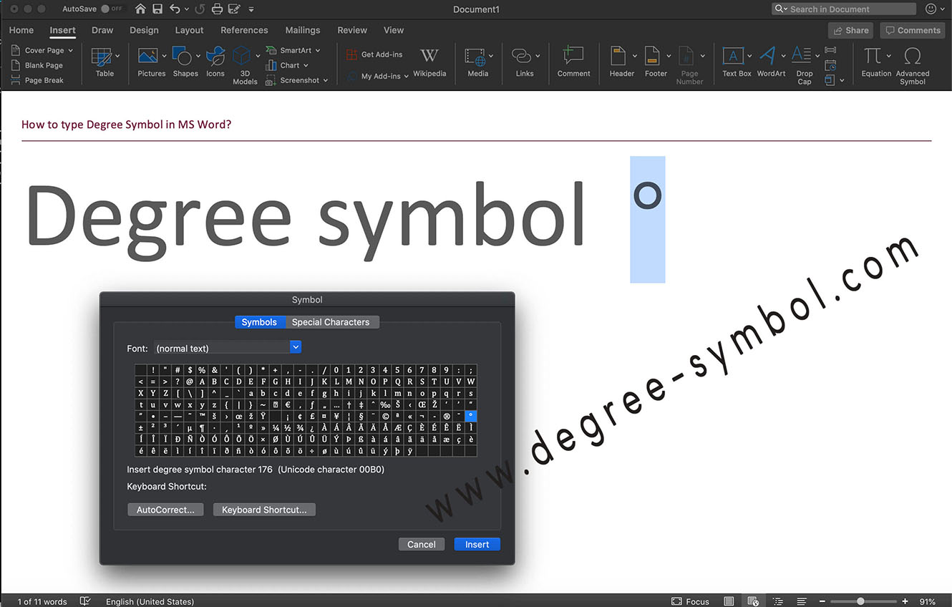Open the AutoCorrect settings
The image size is (952, 607).
[165, 509]
